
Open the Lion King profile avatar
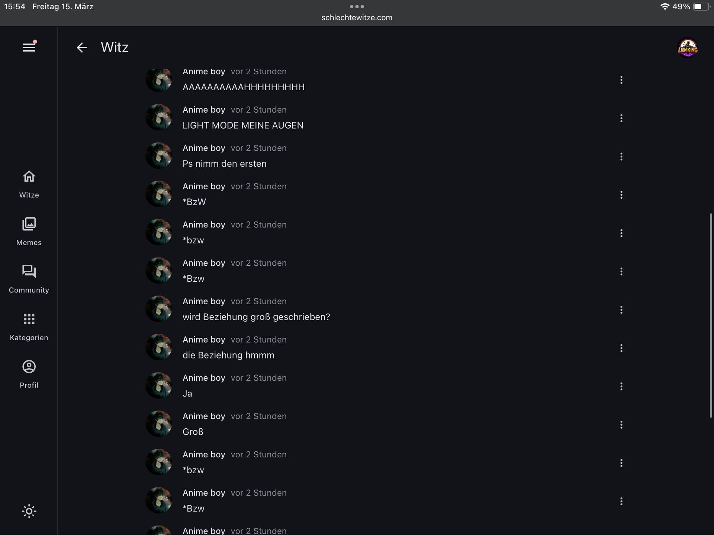[x=687, y=48]
